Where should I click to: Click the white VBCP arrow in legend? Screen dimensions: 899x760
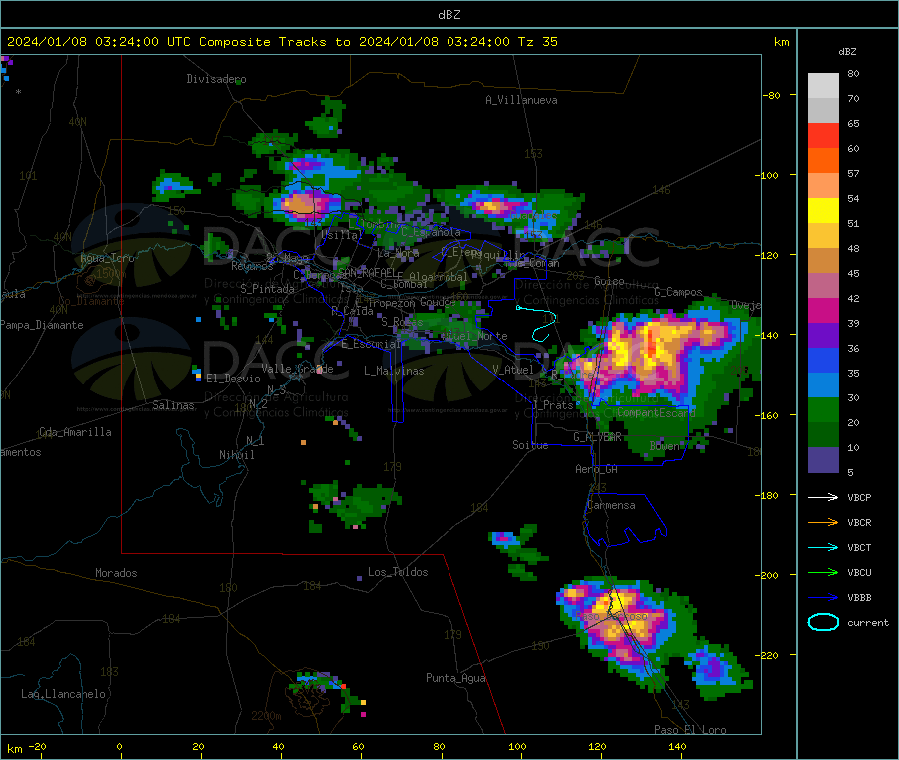(823, 497)
